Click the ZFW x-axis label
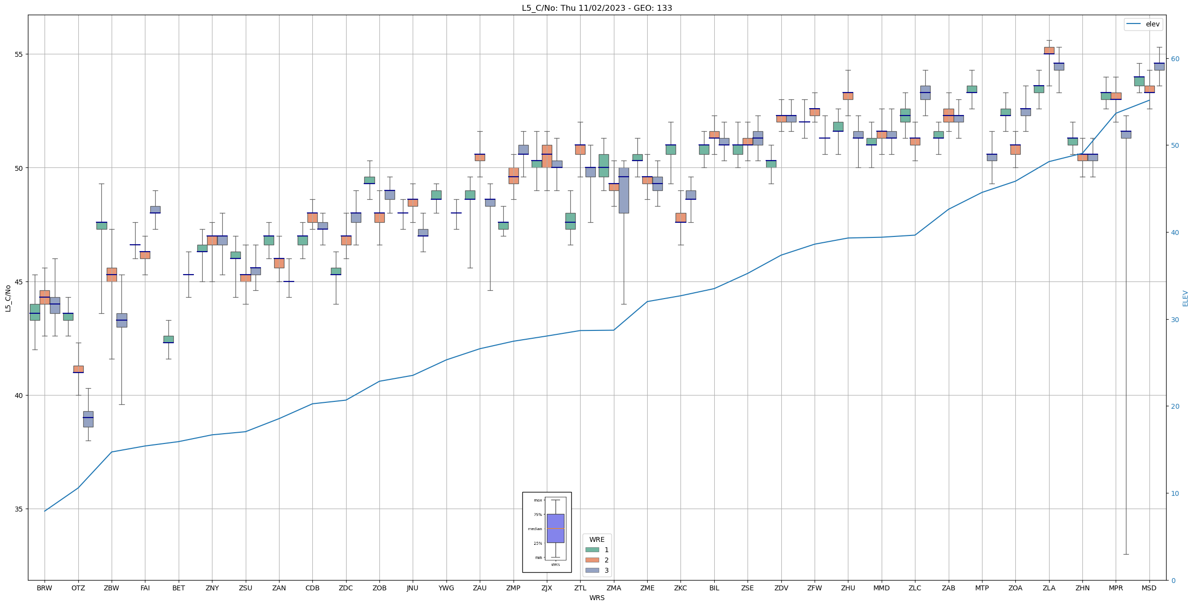1194x606 pixels. pyautogui.click(x=815, y=588)
